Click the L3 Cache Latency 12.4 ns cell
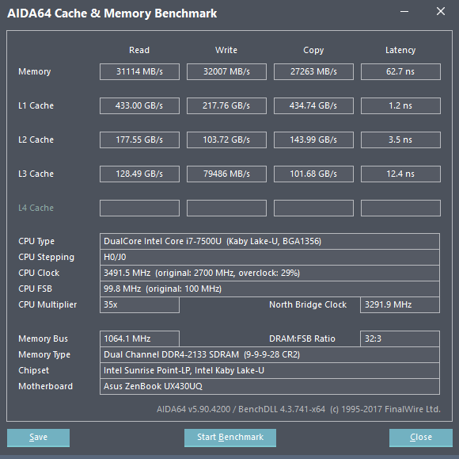Screen dimensions: 459x459 (400, 174)
